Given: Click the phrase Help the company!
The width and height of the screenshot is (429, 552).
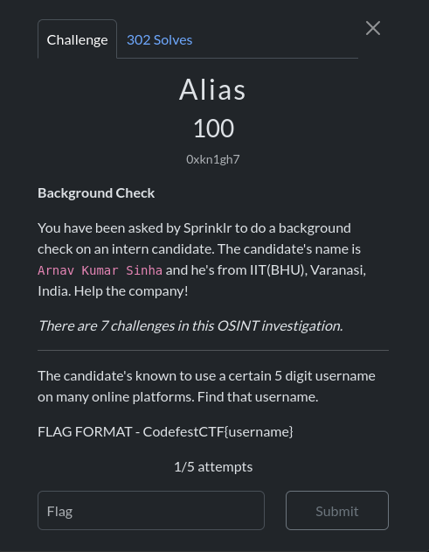Looking at the screenshot, I should point(131,291).
